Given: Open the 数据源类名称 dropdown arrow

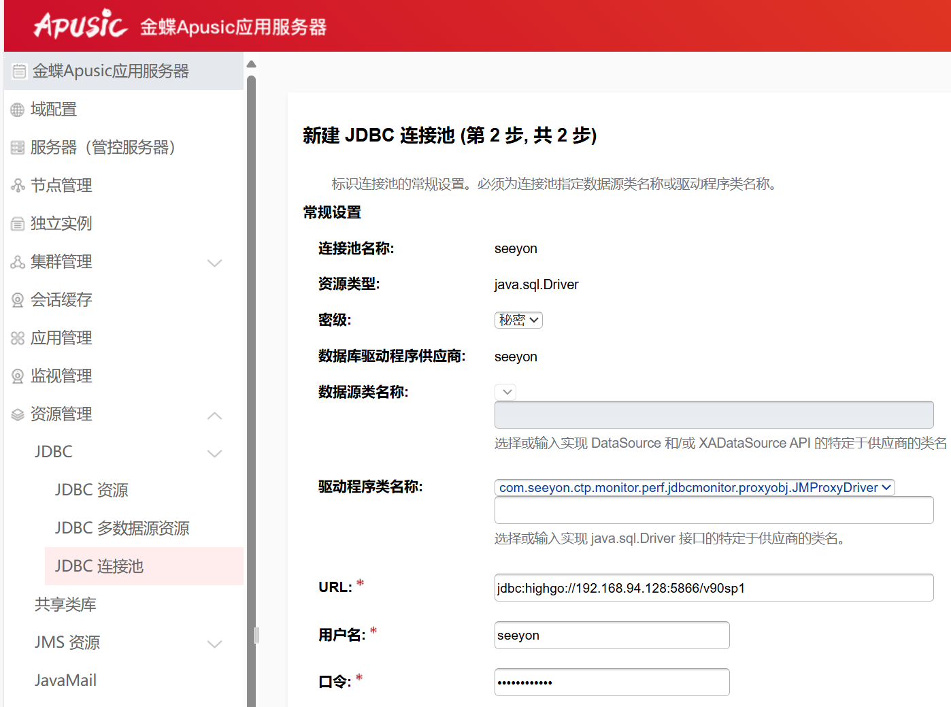Looking at the screenshot, I should coord(505,392).
